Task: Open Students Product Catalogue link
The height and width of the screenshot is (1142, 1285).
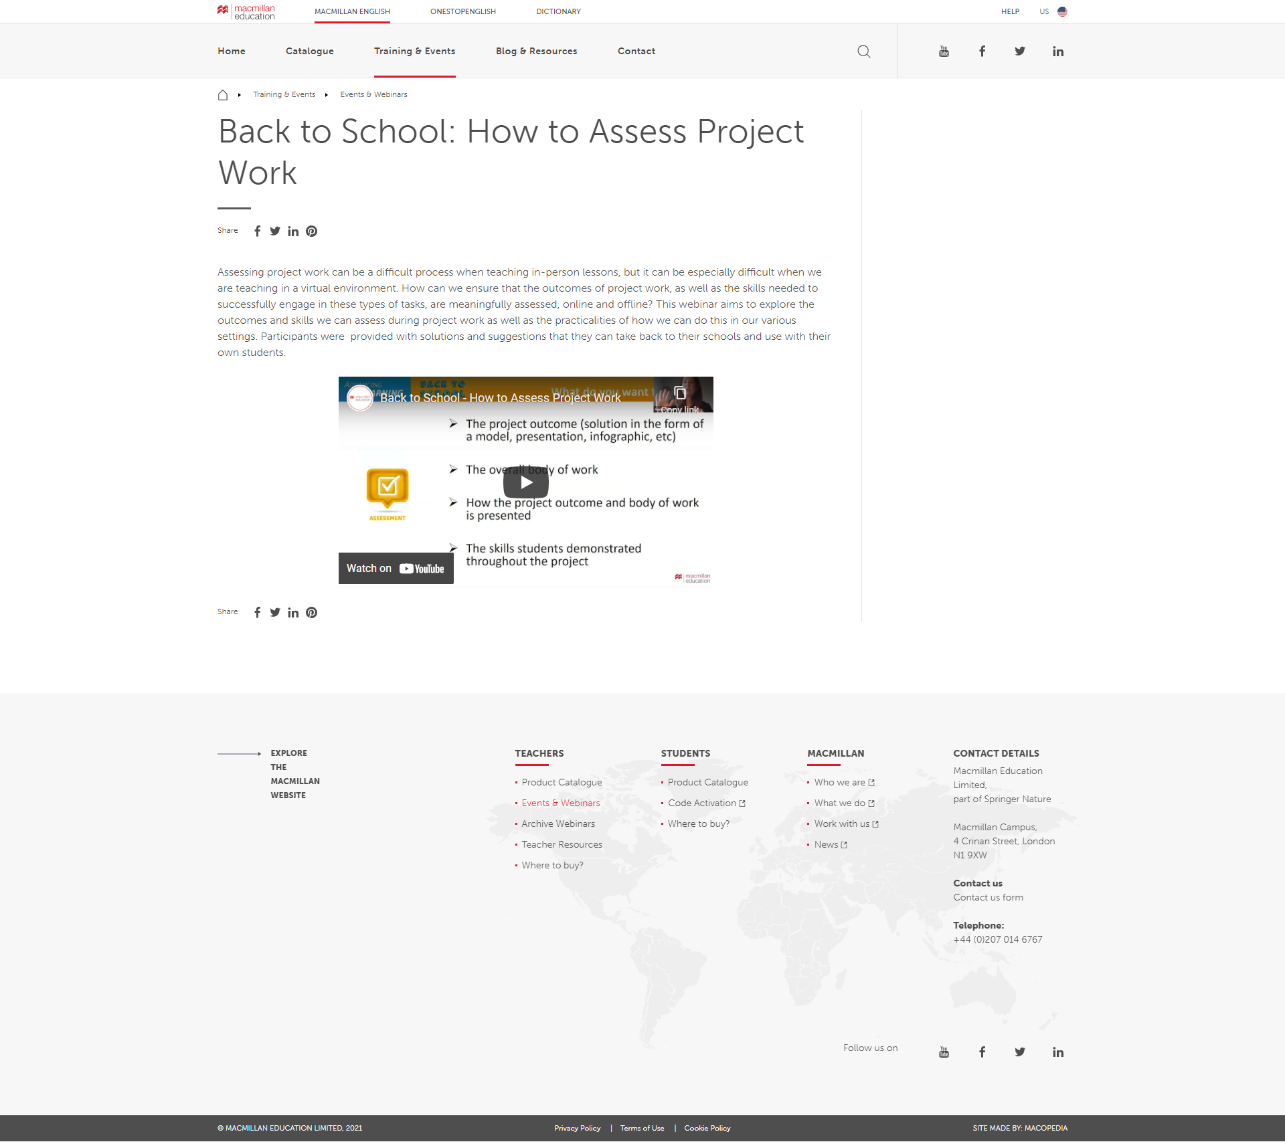Action: tap(708, 783)
